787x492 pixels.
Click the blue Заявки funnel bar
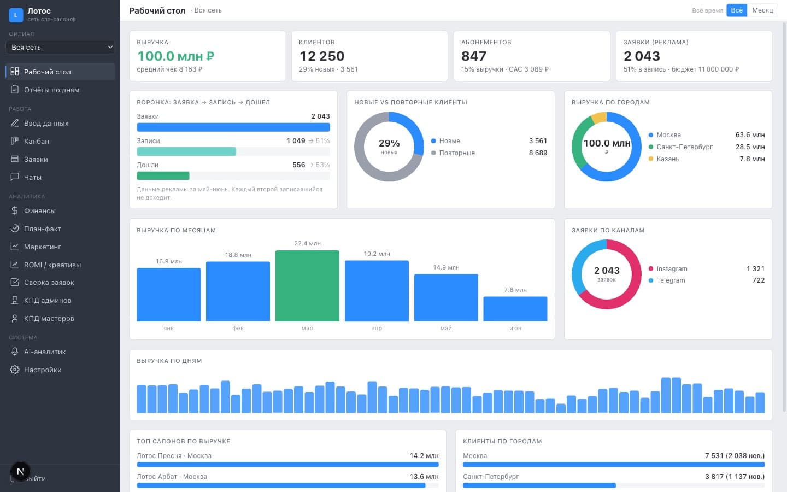233,127
